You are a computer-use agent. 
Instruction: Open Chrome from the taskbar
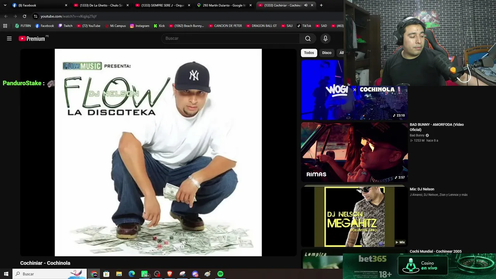pyautogui.click(x=94, y=274)
